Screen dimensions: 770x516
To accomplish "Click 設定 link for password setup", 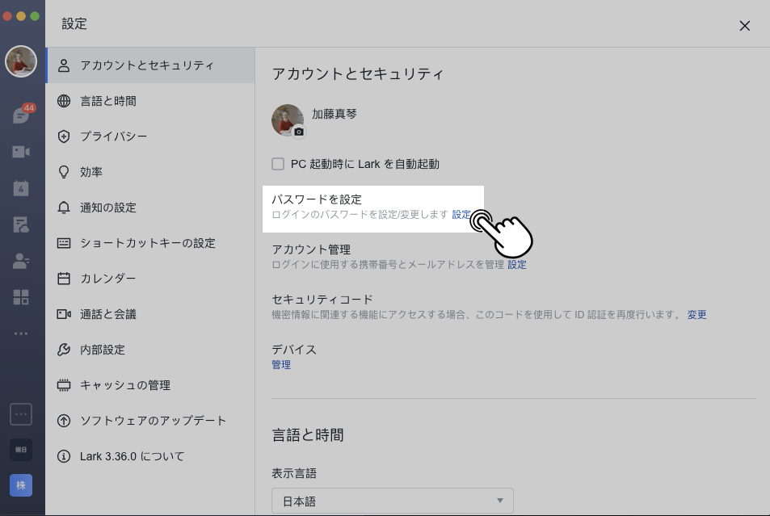I will click(461, 215).
